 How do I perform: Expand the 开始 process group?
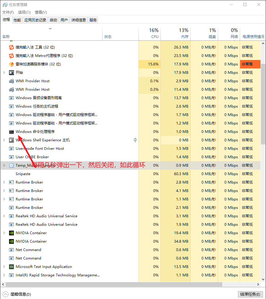click(4, 73)
